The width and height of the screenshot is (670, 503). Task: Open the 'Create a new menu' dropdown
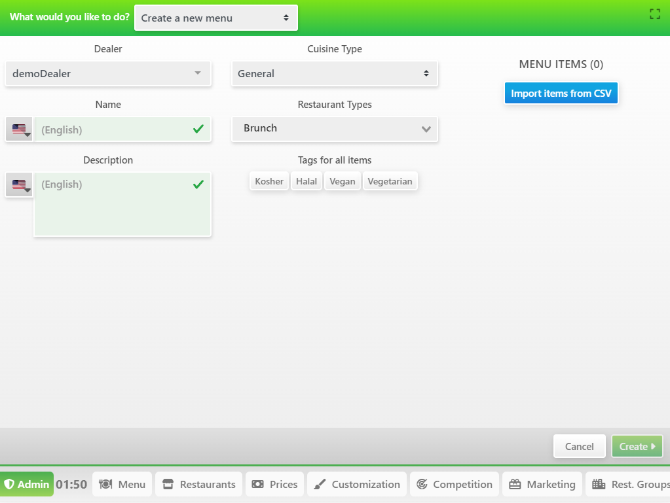pos(215,18)
